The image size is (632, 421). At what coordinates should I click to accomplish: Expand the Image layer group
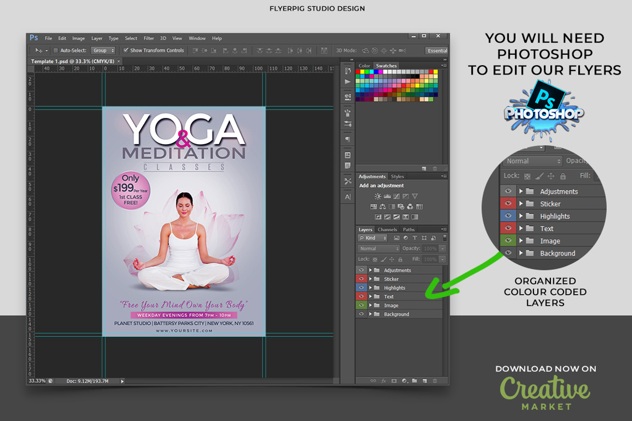point(370,305)
